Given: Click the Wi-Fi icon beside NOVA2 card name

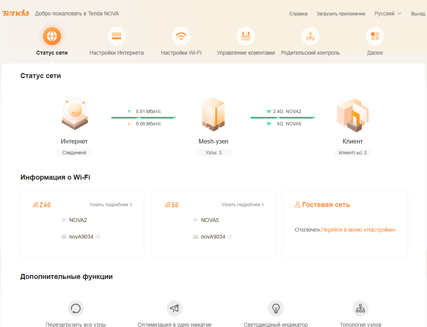Looking at the screenshot, I should [64, 220].
